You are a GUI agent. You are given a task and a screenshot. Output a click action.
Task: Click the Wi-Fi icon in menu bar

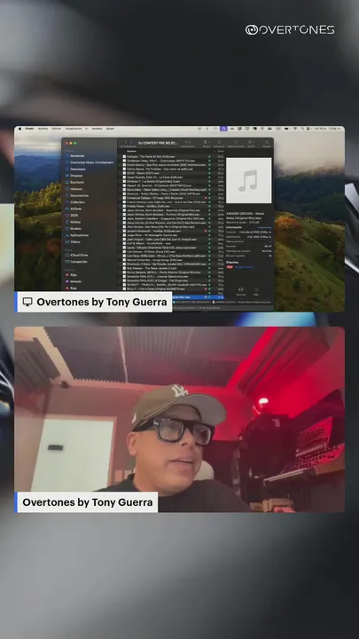click(295, 129)
